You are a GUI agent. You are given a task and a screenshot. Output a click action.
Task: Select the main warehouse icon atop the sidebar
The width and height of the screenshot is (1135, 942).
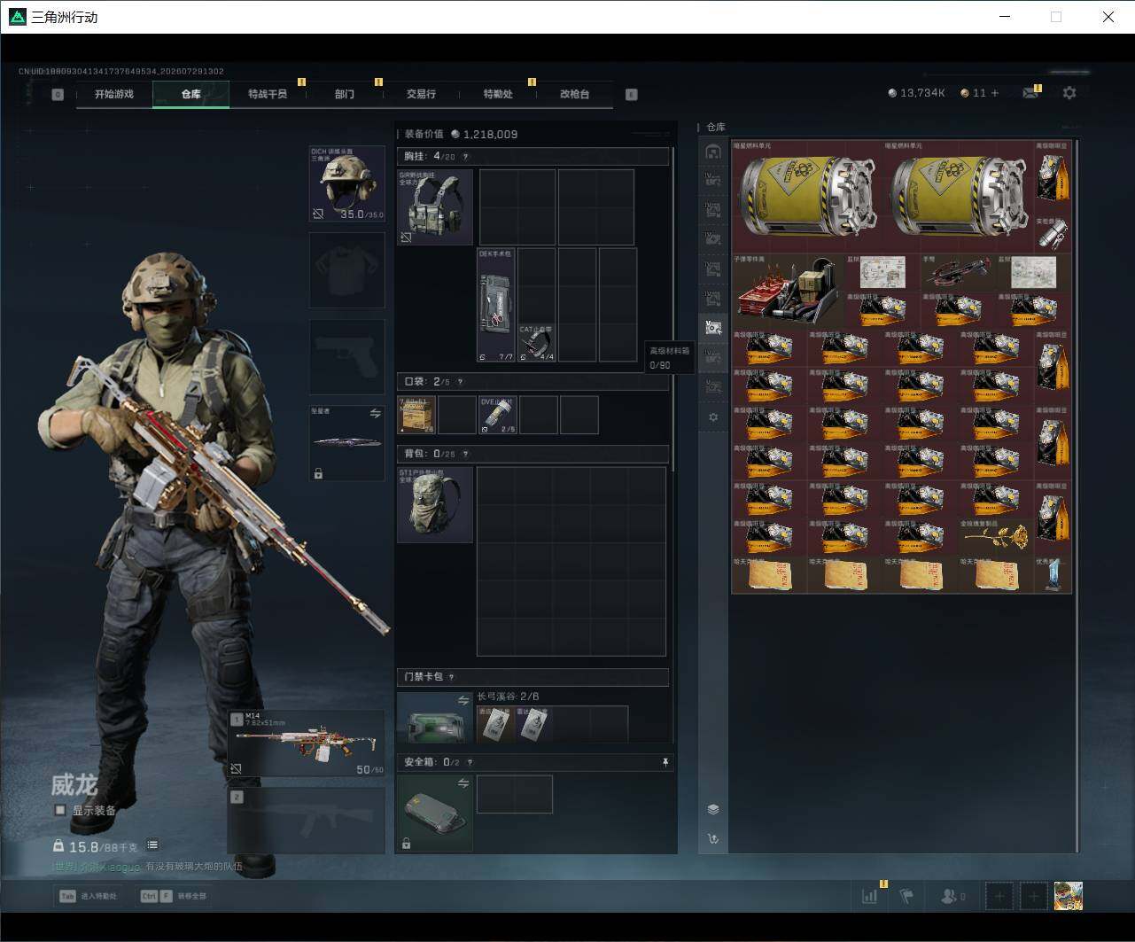713,151
